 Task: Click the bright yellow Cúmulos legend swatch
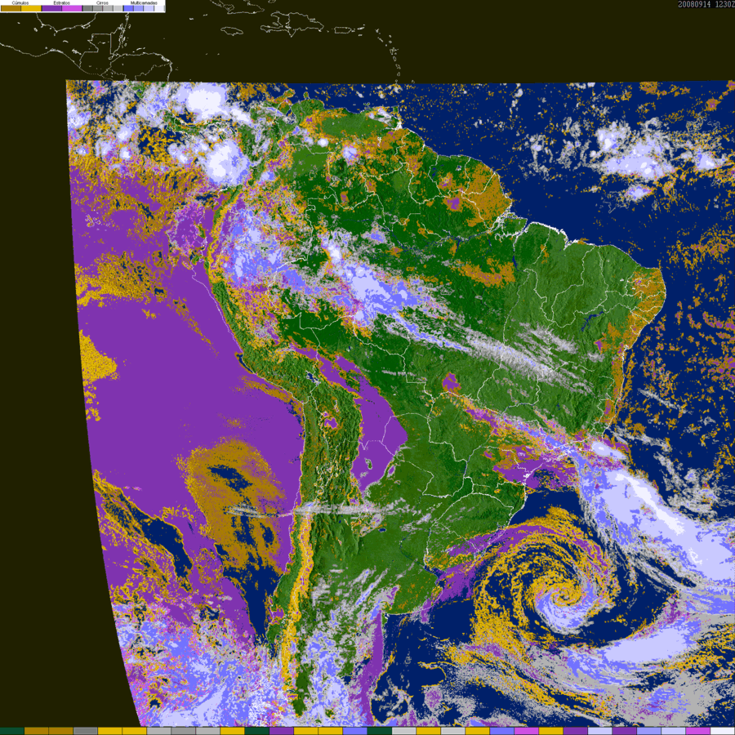tap(31, 8)
